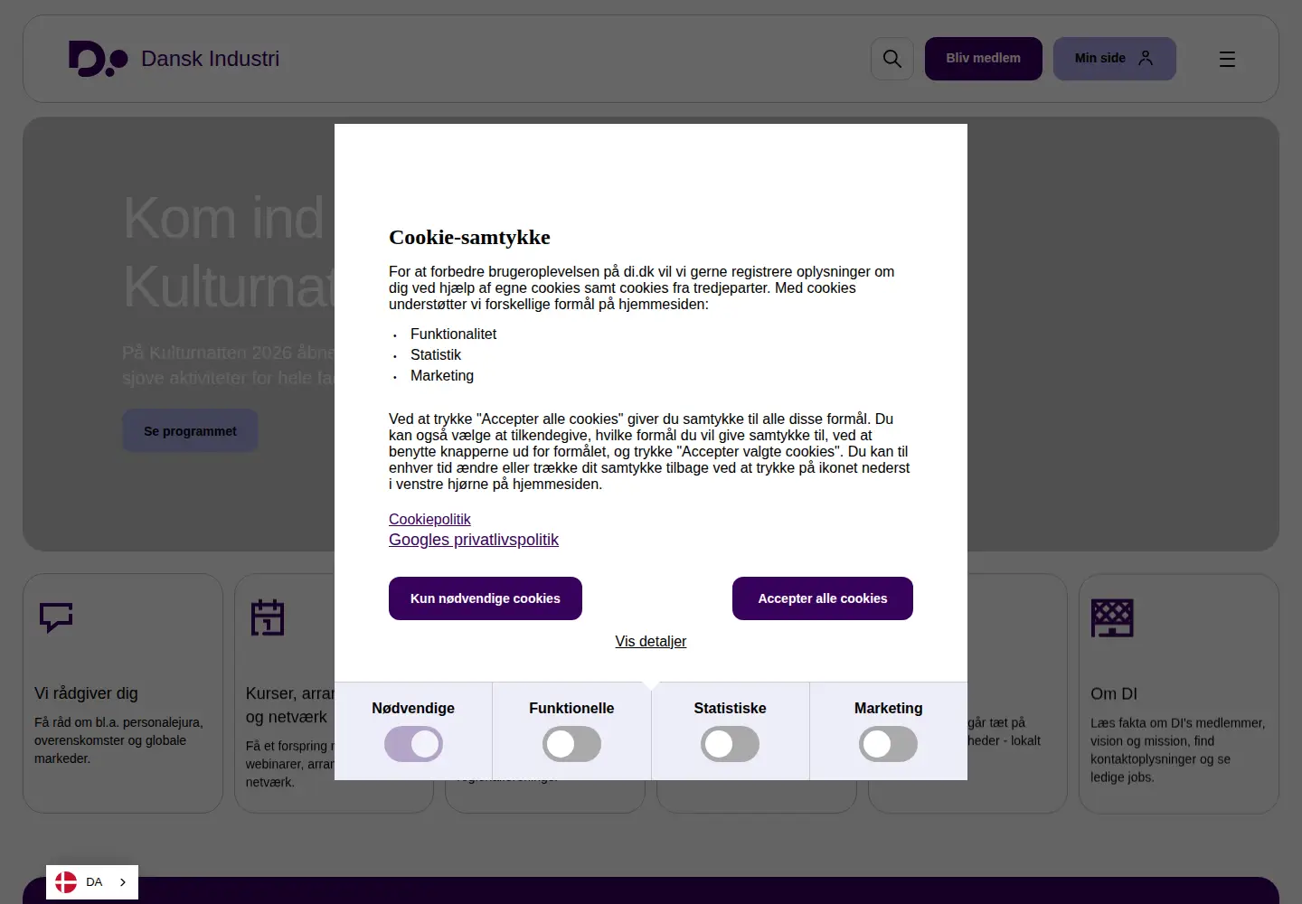Open the Cookiepolitik link
This screenshot has height=904, width=1302.
(x=429, y=519)
